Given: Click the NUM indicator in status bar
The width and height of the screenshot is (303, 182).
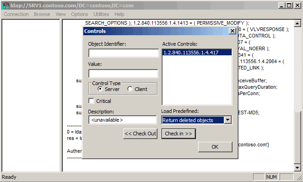Looking at the screenshot, I should (271, 177).
